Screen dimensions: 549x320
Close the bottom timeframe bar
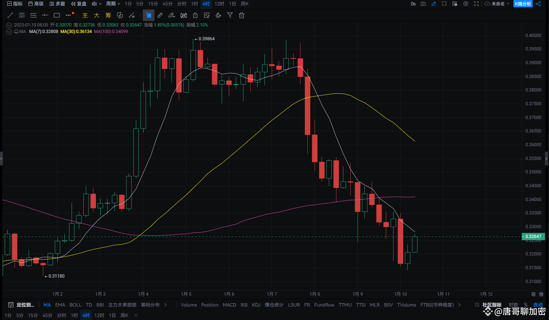[x=136, y=315]
